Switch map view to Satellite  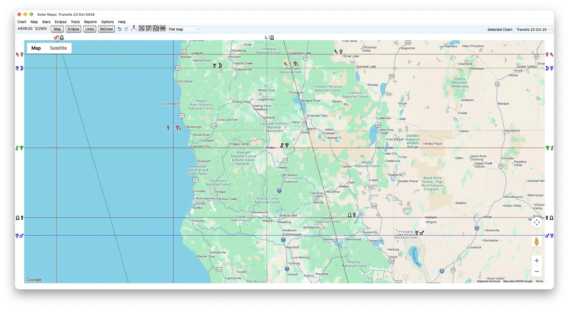[58, 48]
